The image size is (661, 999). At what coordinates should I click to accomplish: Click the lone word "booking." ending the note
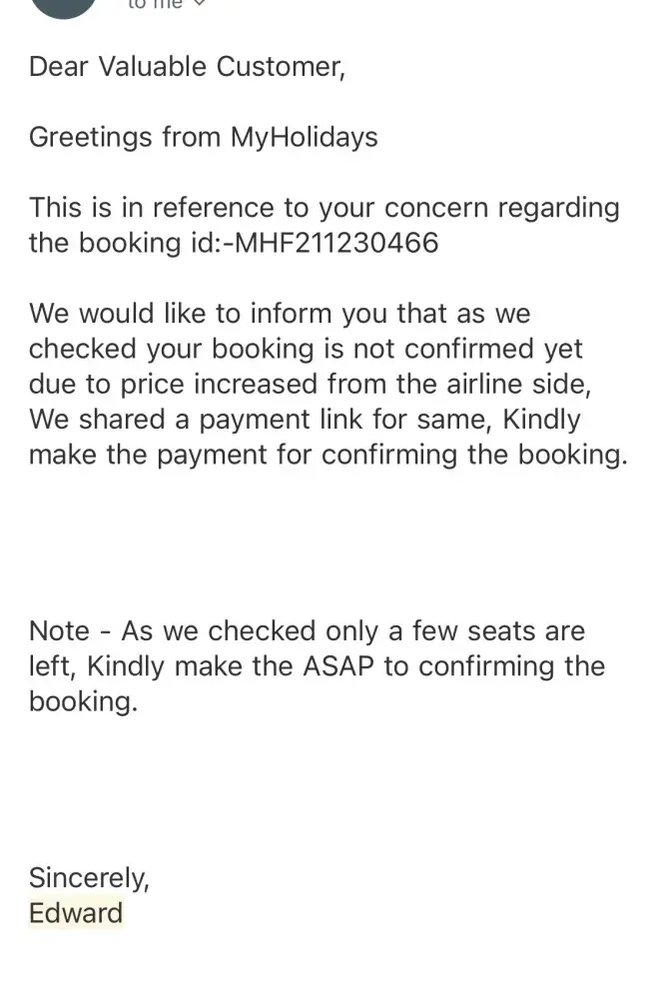[x=82, y=701]
